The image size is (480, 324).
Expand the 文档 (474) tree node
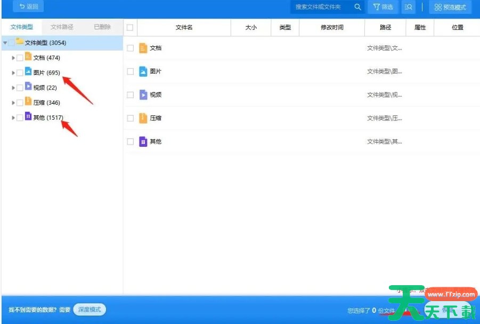(13, 57)
